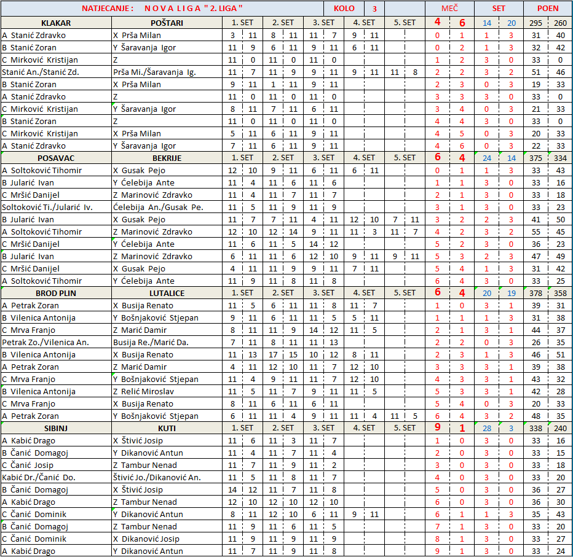Select the round number 3 cell
Image resolution: width=573 pixels, height=557 pixels.
click(374, 9)
